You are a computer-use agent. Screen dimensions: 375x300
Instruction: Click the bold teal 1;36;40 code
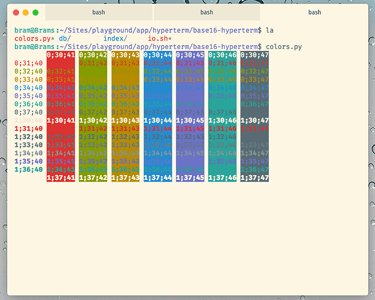28,169
